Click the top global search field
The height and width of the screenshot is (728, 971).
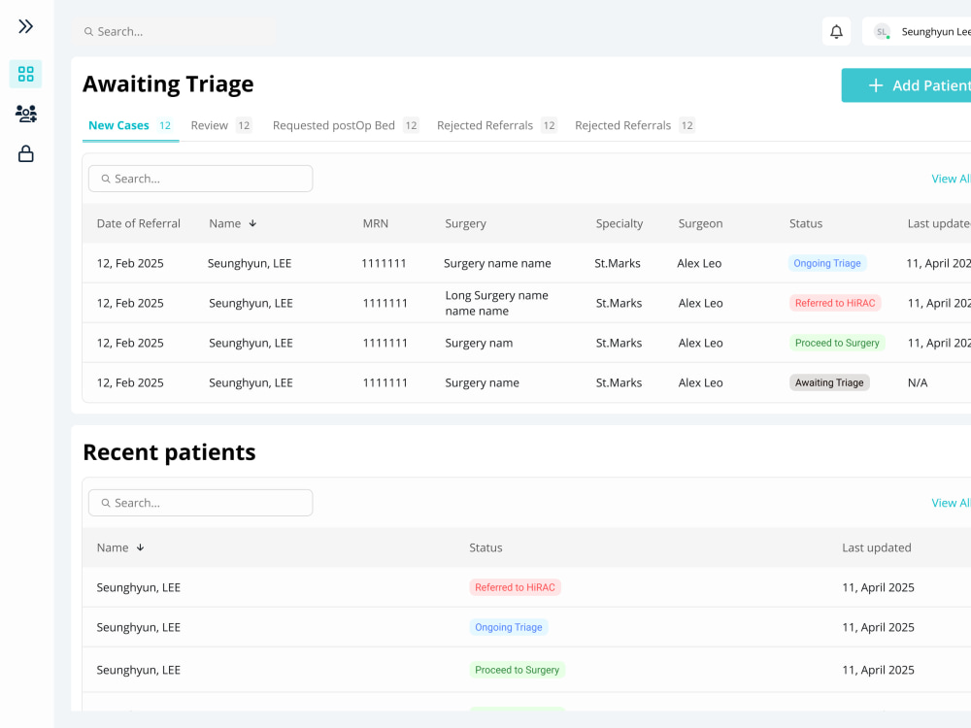pyautogui.click(x=174, y=32)
